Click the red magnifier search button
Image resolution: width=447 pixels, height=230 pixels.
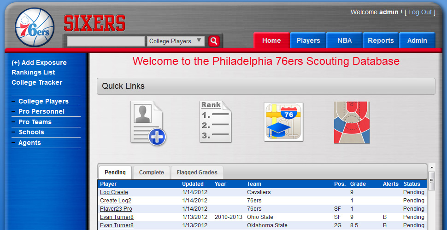(214, 41)
